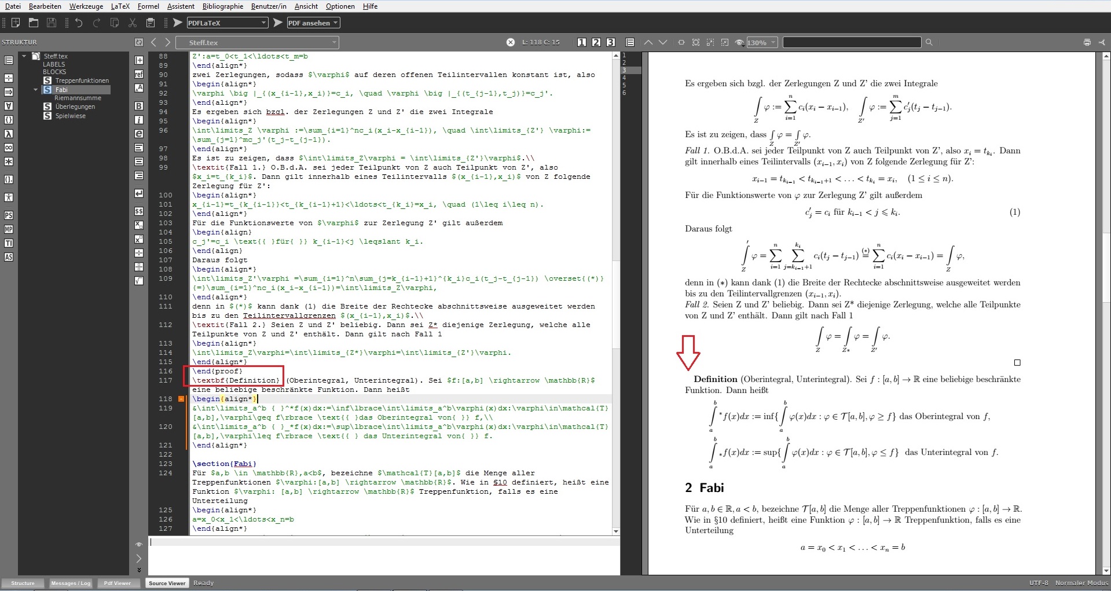Go to next PDF page with down chevron
The image size is (1111, 591).
tap(663, 42)
